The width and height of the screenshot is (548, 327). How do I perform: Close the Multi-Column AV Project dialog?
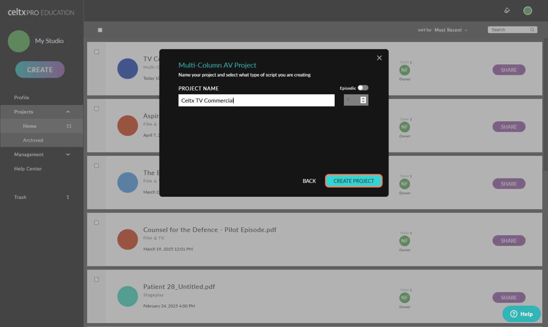379,58
